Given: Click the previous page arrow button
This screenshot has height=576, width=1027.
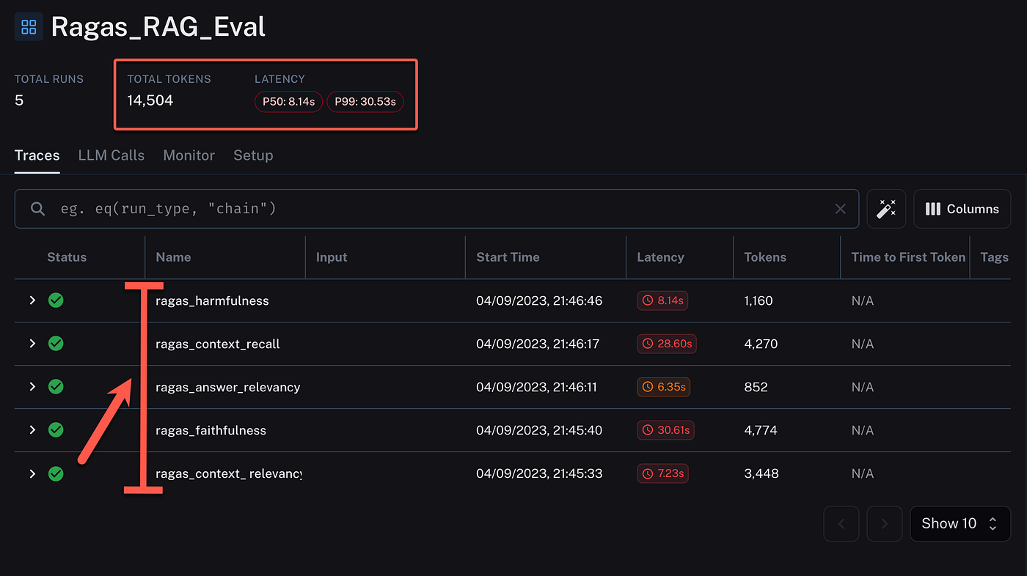Looking at the screenshot, I should click(x=841, y=523).
